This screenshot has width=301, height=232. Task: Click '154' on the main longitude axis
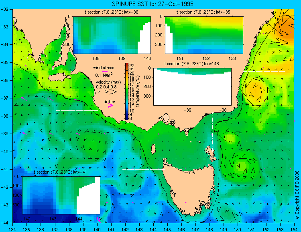click(294, 230)
